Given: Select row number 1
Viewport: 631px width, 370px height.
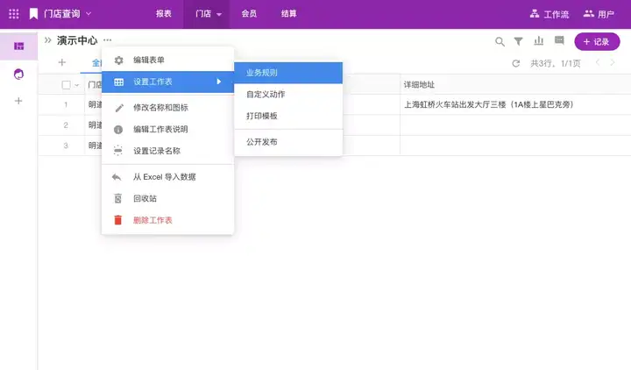Looking at the screenshot, I should 66,104.
